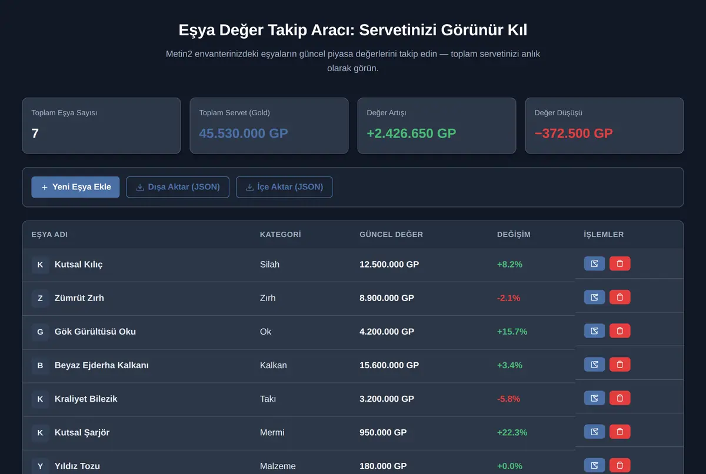Click the -5.8% change value

(x=509, y=399)
